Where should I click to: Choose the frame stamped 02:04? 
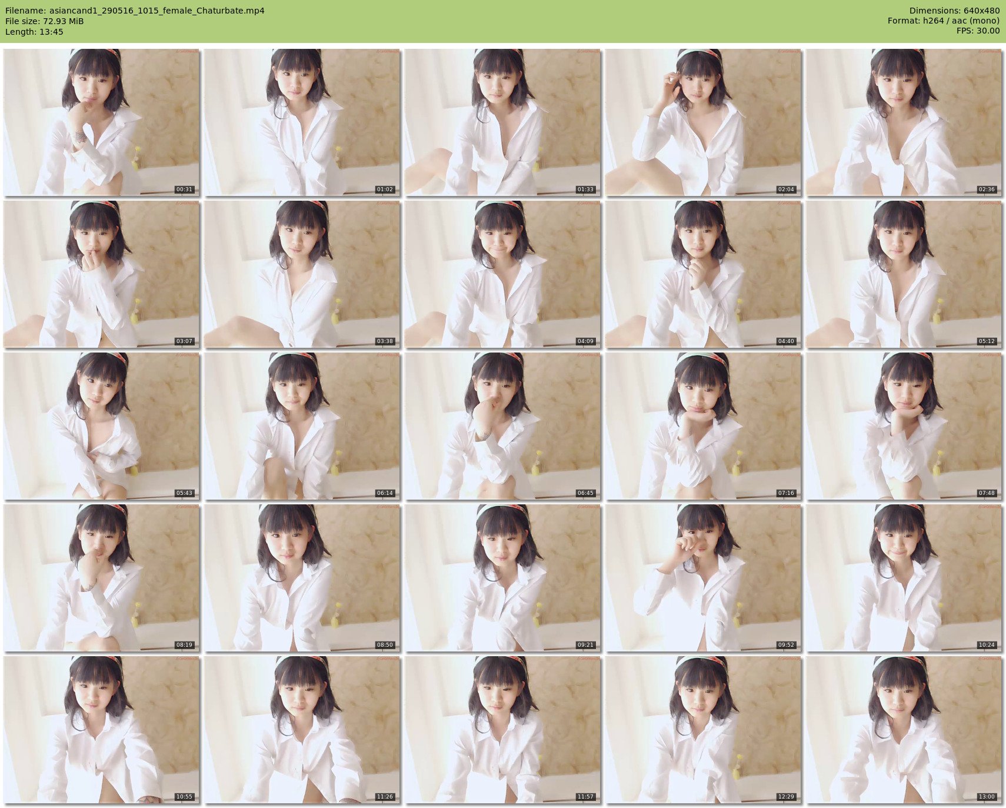click(x=703, y=122)
